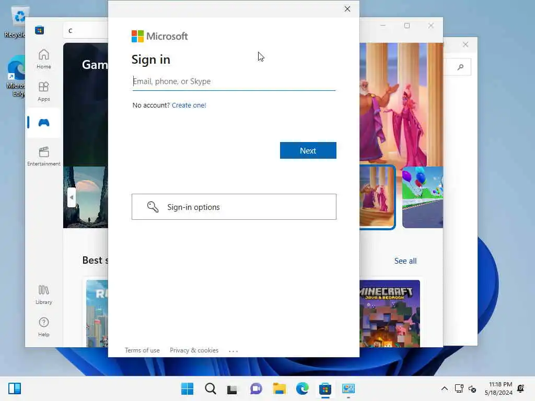Click the Create one! link
Image resolution: width=535 pixels, height=401 pixels.
tap(189, 105)
